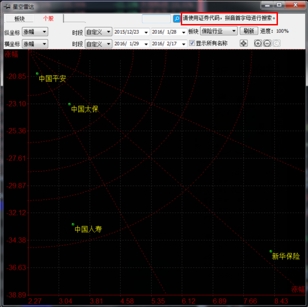Open the 纵坐标 涨幅 dropdown
The width and height of the screenshot is (308, 307).
35,32
